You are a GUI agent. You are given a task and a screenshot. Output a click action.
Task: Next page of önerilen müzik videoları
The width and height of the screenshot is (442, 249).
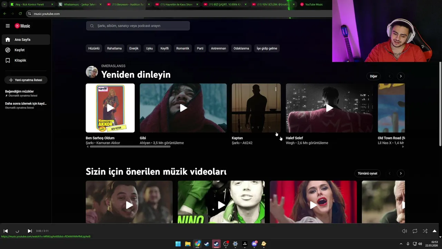click(401, 173)
